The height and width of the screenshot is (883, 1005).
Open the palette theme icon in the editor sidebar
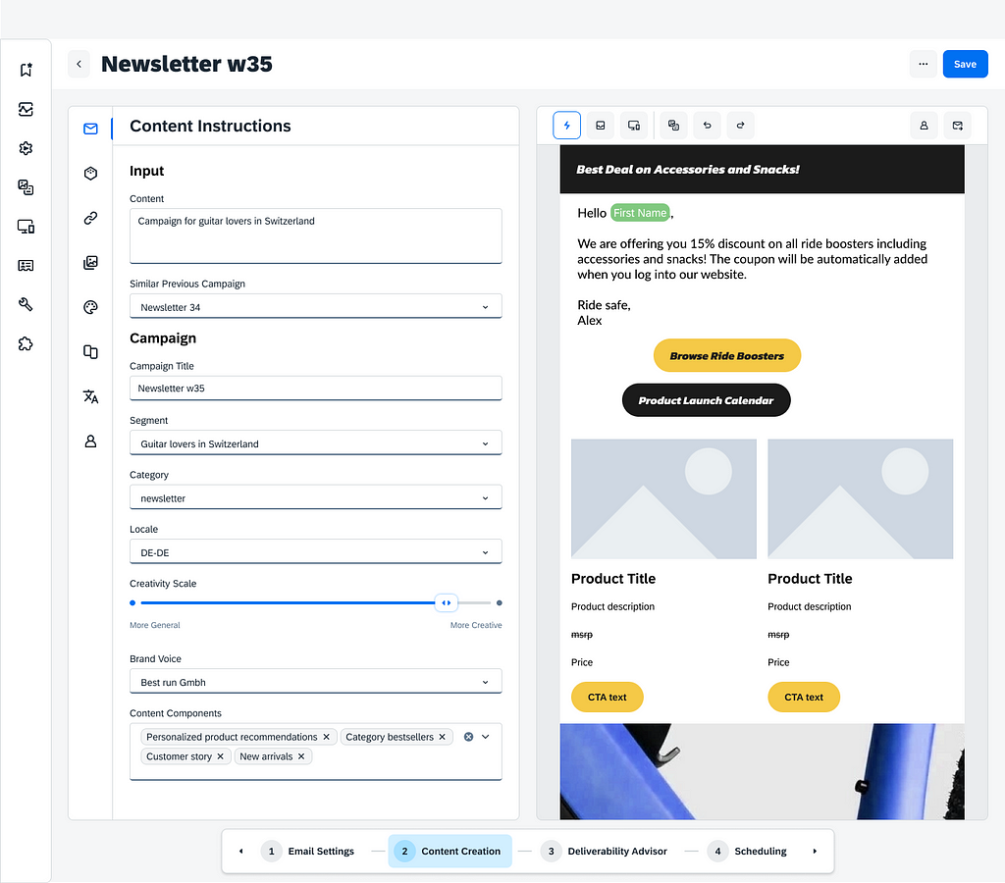point(90,307)
